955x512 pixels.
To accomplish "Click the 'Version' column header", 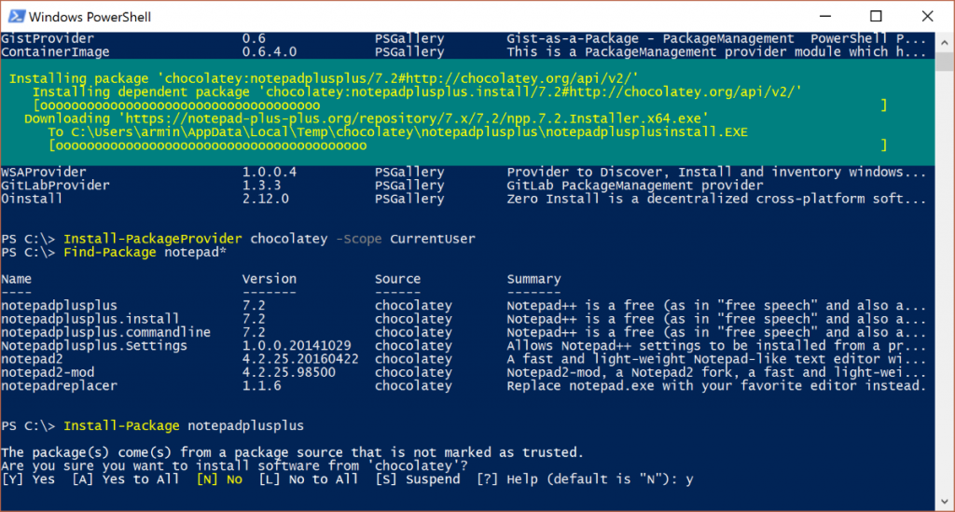I will [270, 279].
